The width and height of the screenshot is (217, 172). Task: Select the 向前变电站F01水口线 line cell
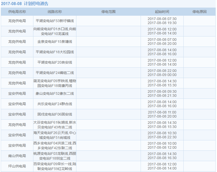55,31
